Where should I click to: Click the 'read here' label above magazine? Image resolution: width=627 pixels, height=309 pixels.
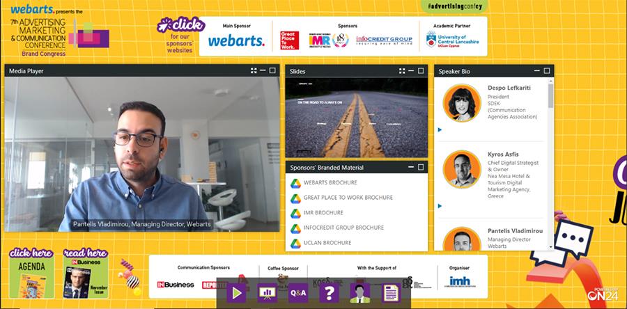pos(86,253)
